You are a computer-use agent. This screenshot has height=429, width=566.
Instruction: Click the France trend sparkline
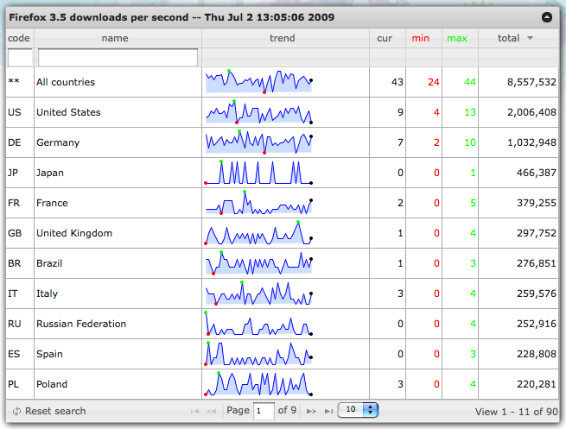click(x=258, y=203)
